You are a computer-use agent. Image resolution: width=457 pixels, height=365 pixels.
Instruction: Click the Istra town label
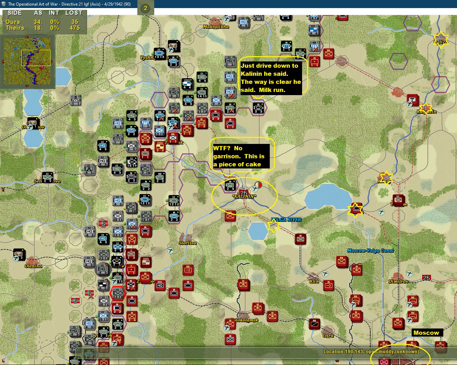[x=328, y=336]
